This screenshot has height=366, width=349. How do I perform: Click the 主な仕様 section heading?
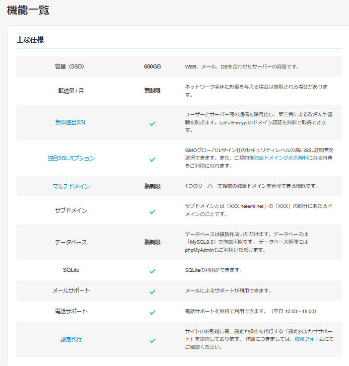30,40
